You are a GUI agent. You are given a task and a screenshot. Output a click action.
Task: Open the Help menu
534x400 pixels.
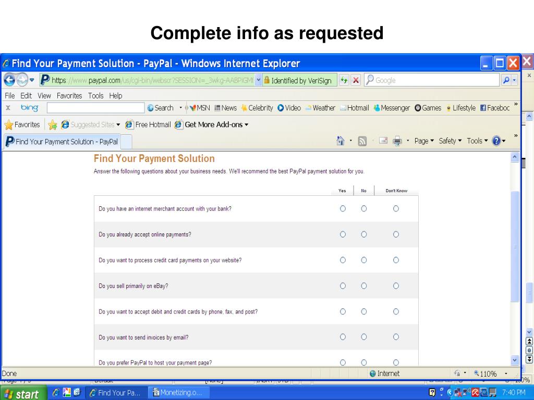116,96
